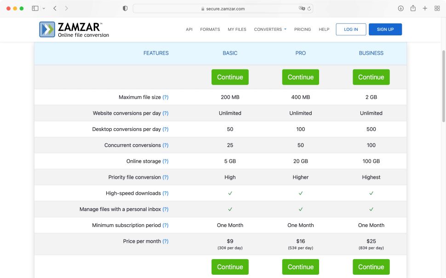
Task: Click PRO checkmark for personal inbox row
Action: [300, 209]
